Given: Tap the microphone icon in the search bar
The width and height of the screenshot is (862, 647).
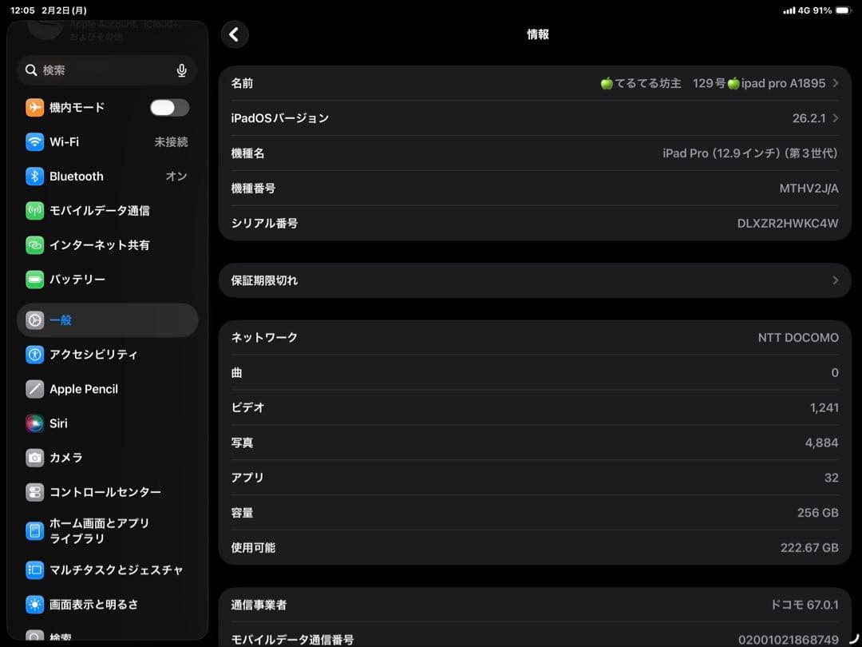Looking at the screenshot, I should (x=181, y=70).
